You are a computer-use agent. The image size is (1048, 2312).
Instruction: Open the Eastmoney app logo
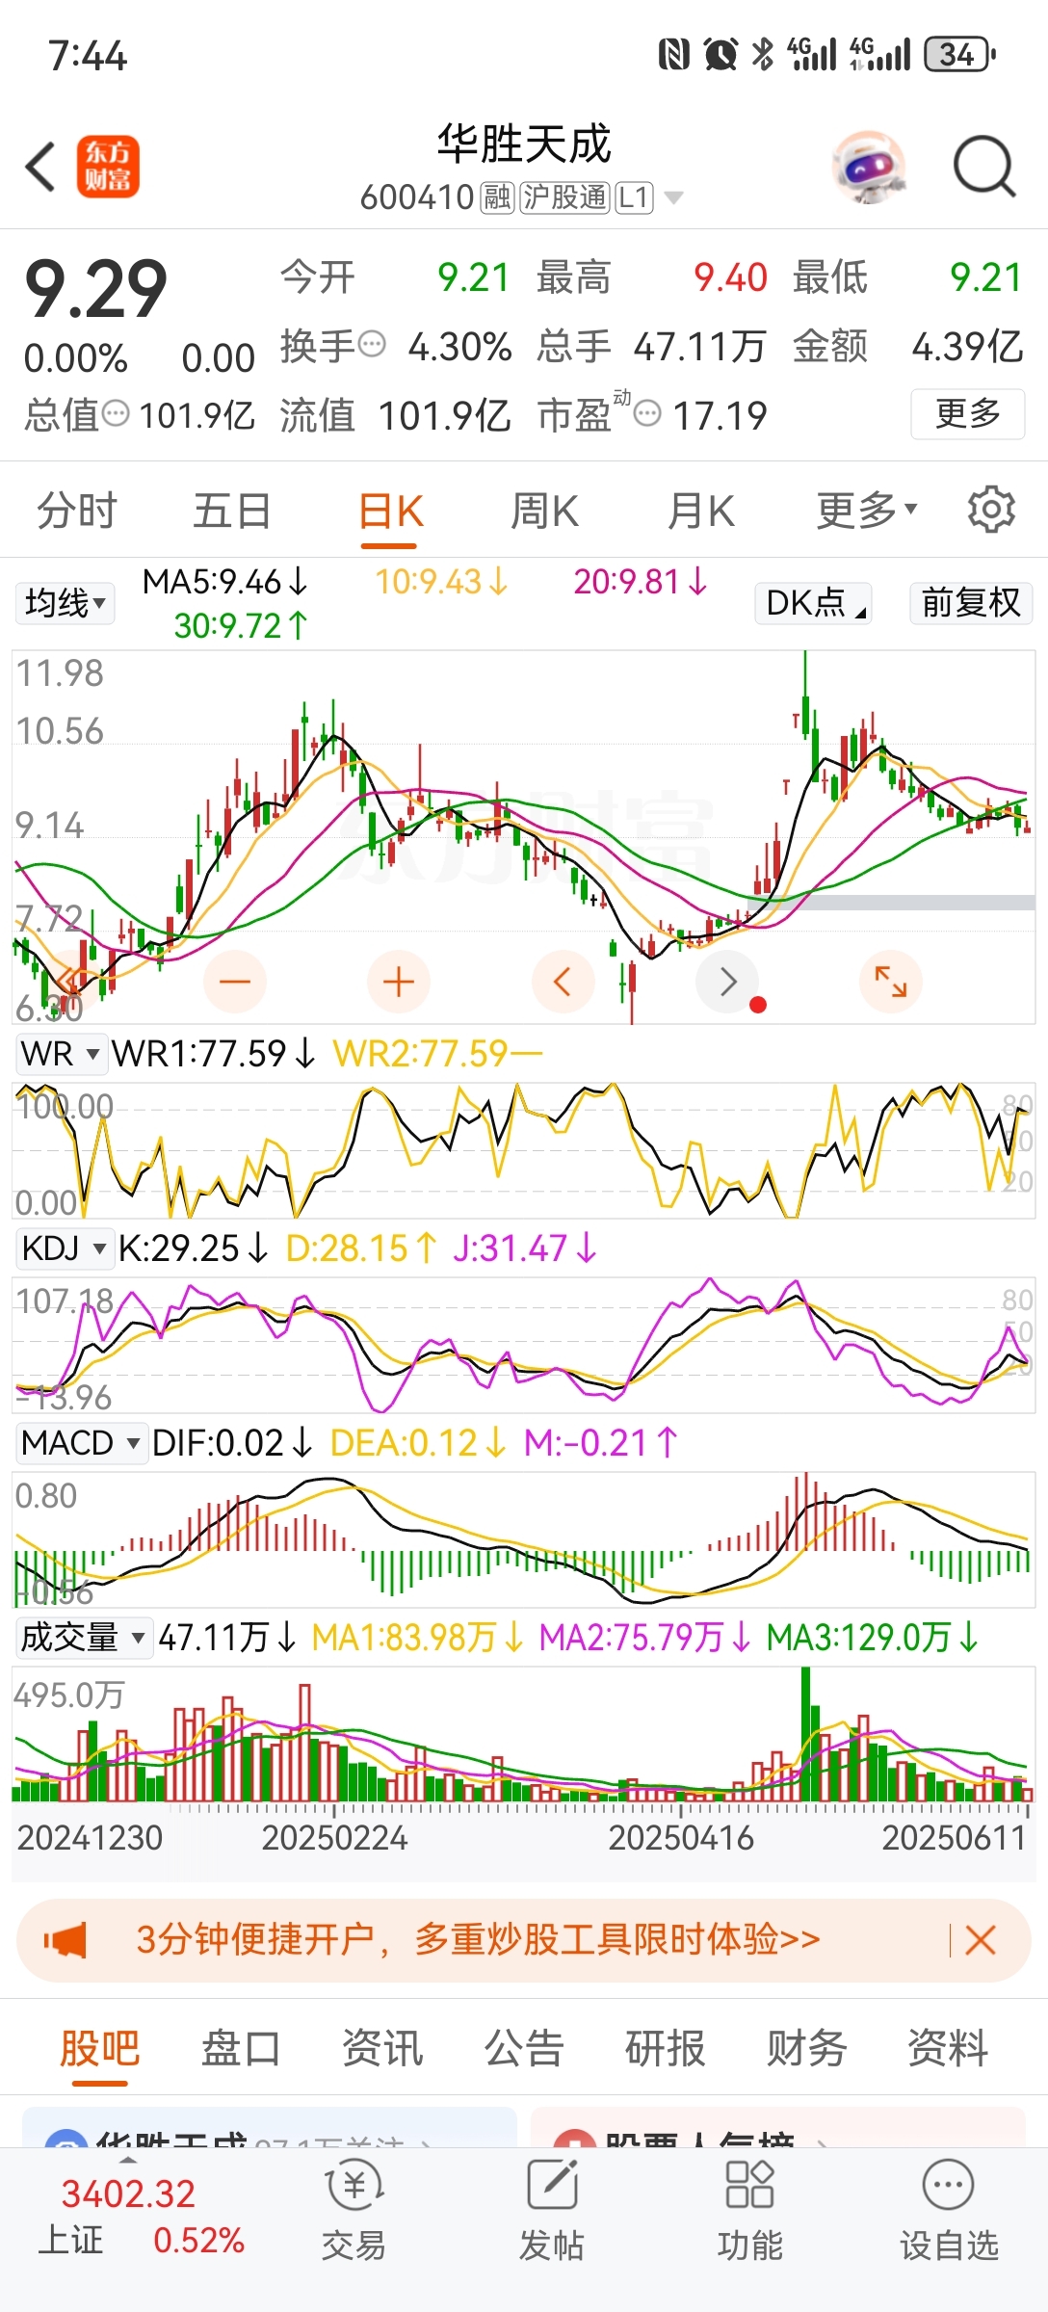pyautogui.click(x=108, y=167)
